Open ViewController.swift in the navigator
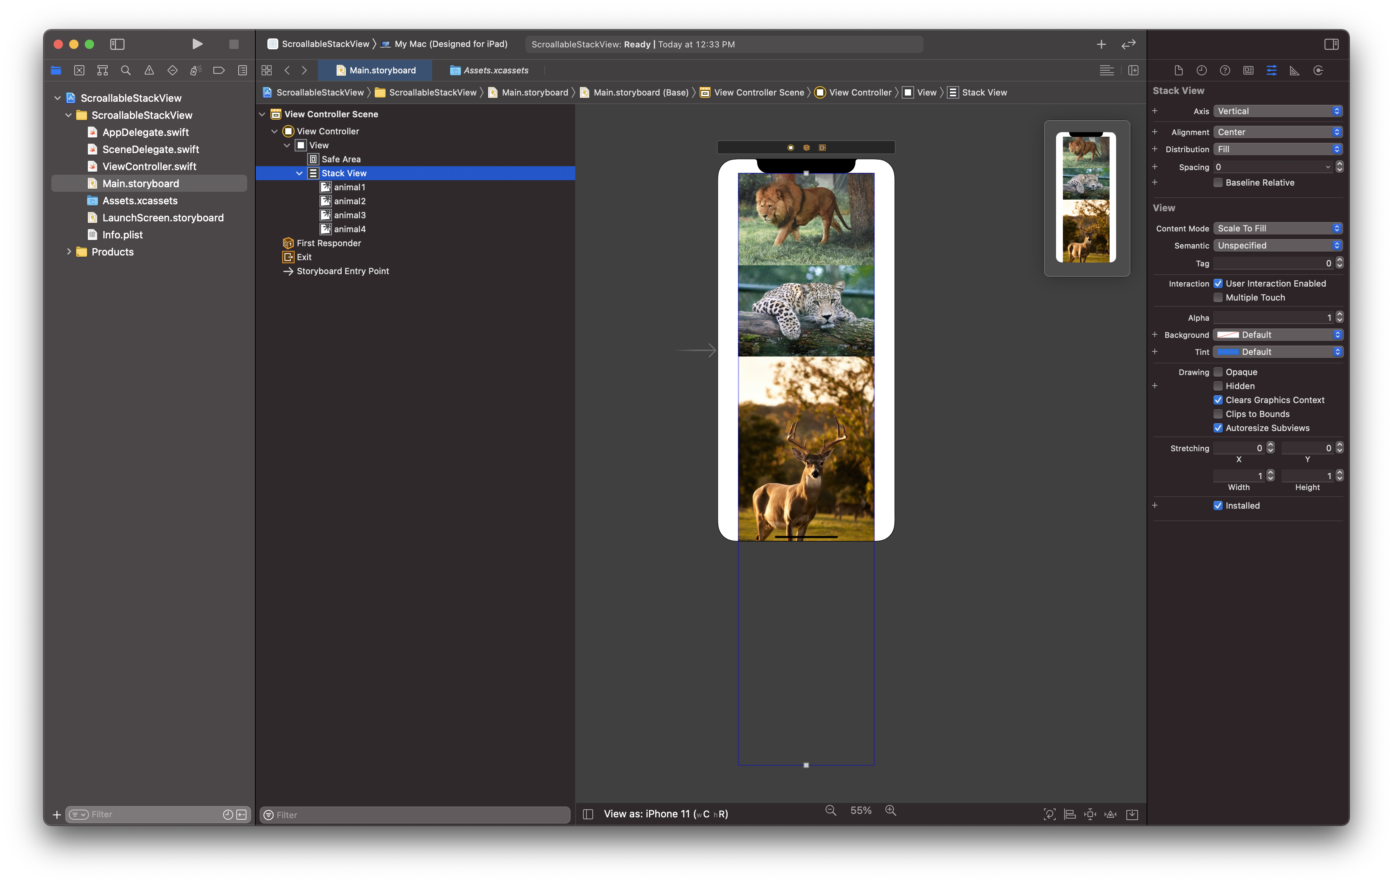 coord(149,167)
